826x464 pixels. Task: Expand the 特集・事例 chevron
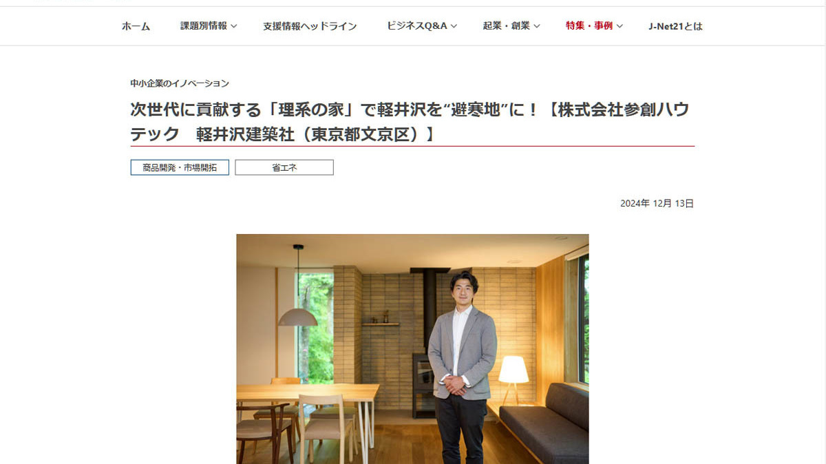click(619, 26)
